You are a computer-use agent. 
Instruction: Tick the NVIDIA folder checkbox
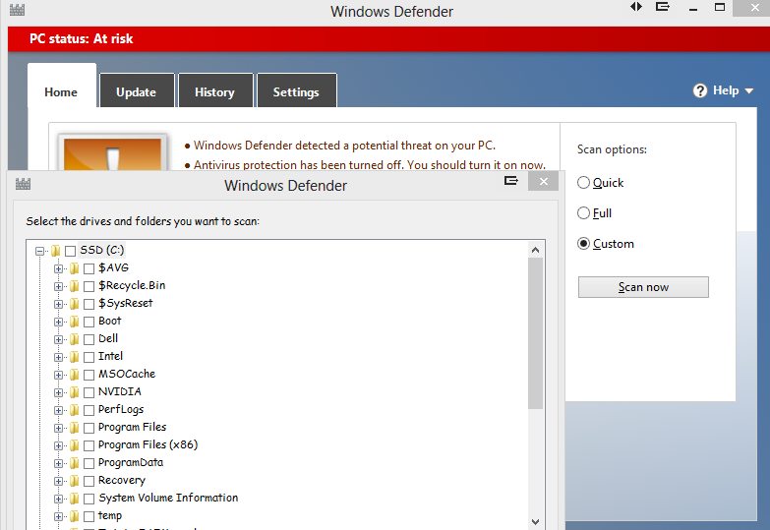[89, 392]
